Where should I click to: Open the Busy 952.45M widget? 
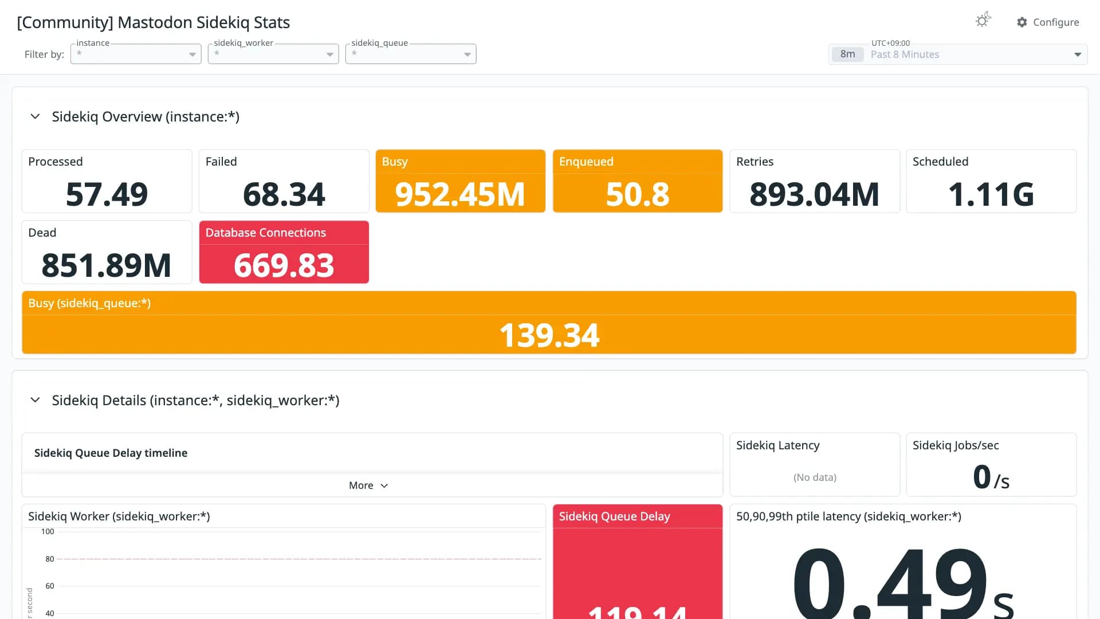pos(460,181)
